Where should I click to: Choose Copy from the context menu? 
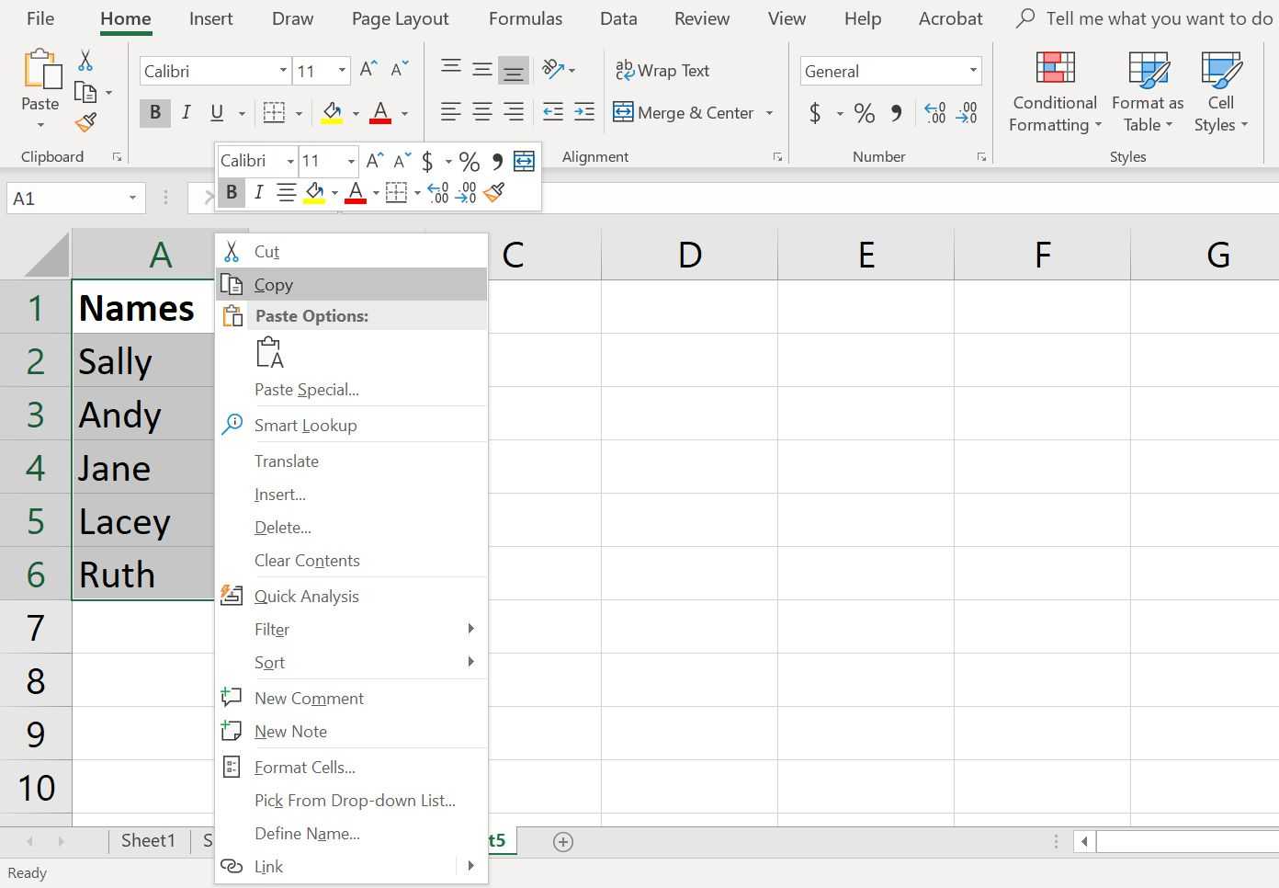[x=274, y=285]
